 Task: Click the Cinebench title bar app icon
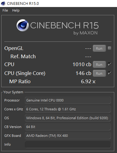tap(3, 3)
